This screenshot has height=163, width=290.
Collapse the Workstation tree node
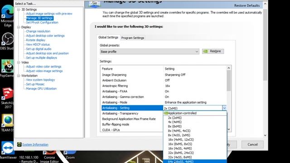pyautogui.click(x=19, y=76)
